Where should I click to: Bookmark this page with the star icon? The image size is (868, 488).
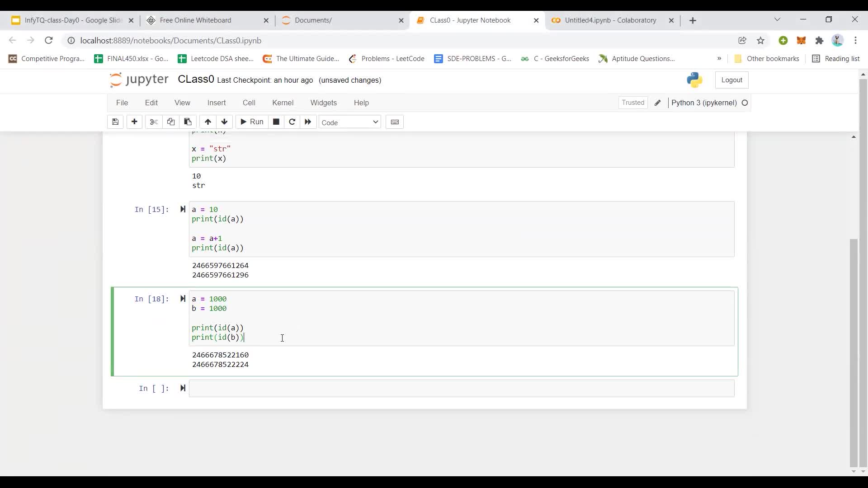(x=760, y=41)
